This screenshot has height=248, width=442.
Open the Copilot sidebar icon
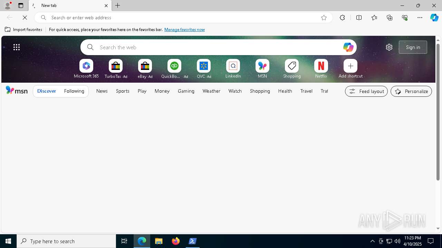(x=434, y=18)
